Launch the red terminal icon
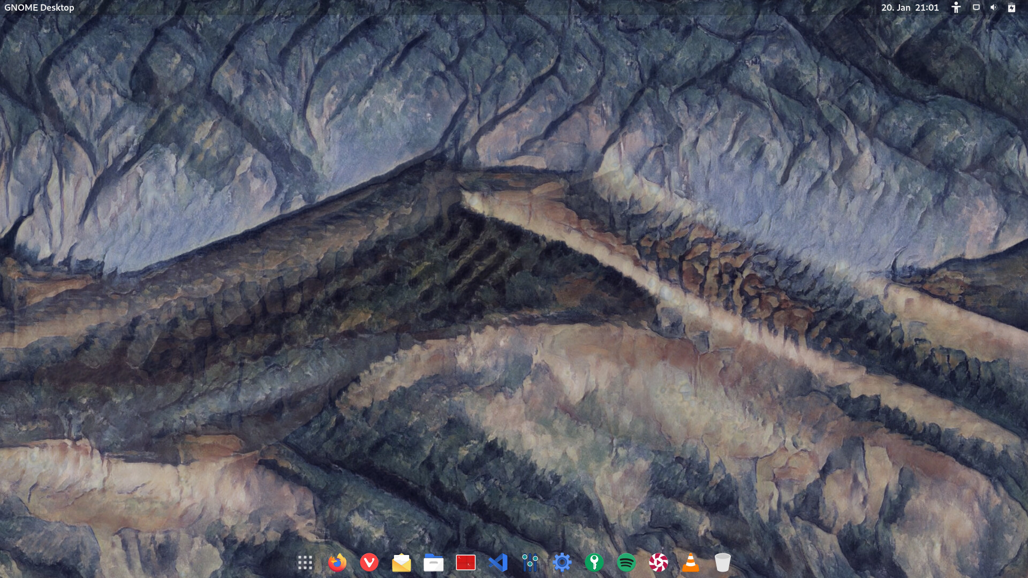Viewport: 1028px width, 578px height. [x=465, y=562]
